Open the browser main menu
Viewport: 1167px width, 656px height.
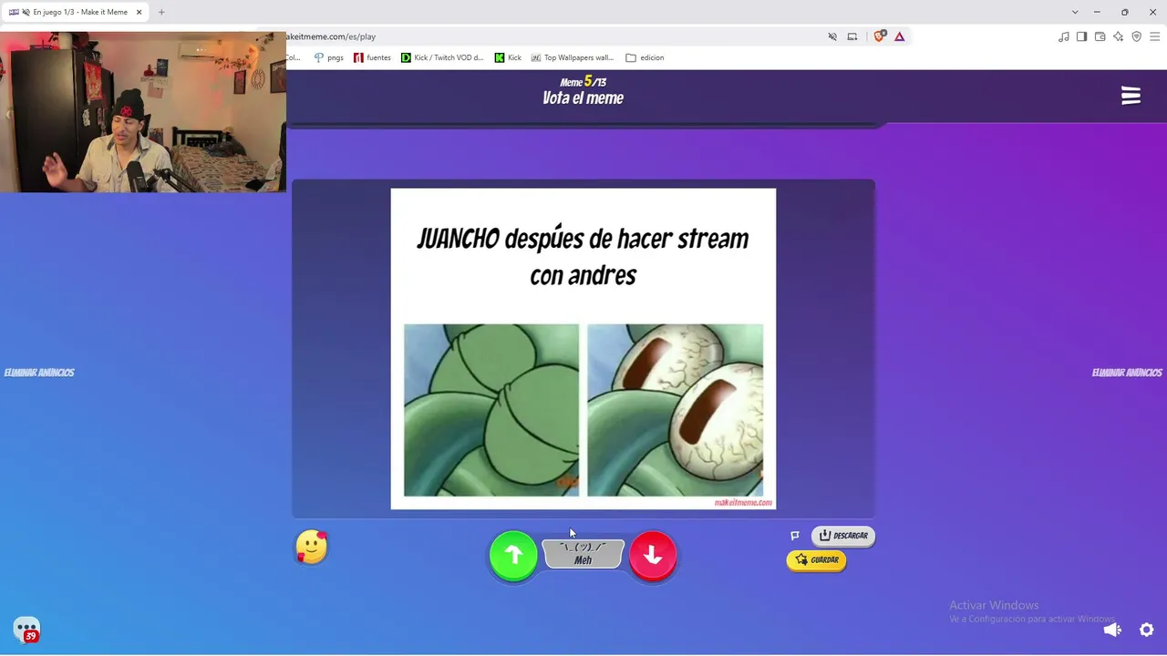pos(1154,36)
